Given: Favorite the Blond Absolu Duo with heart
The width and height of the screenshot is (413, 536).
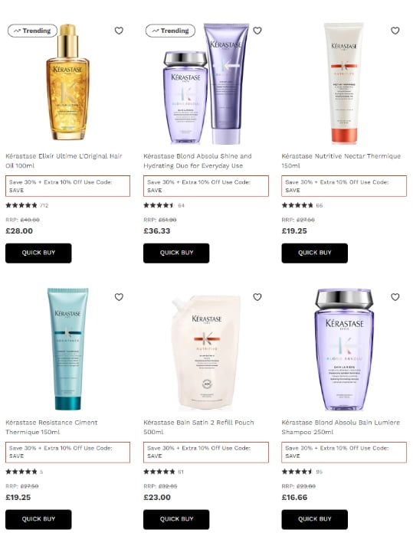Looking at the screenshot, I should 257,31.
